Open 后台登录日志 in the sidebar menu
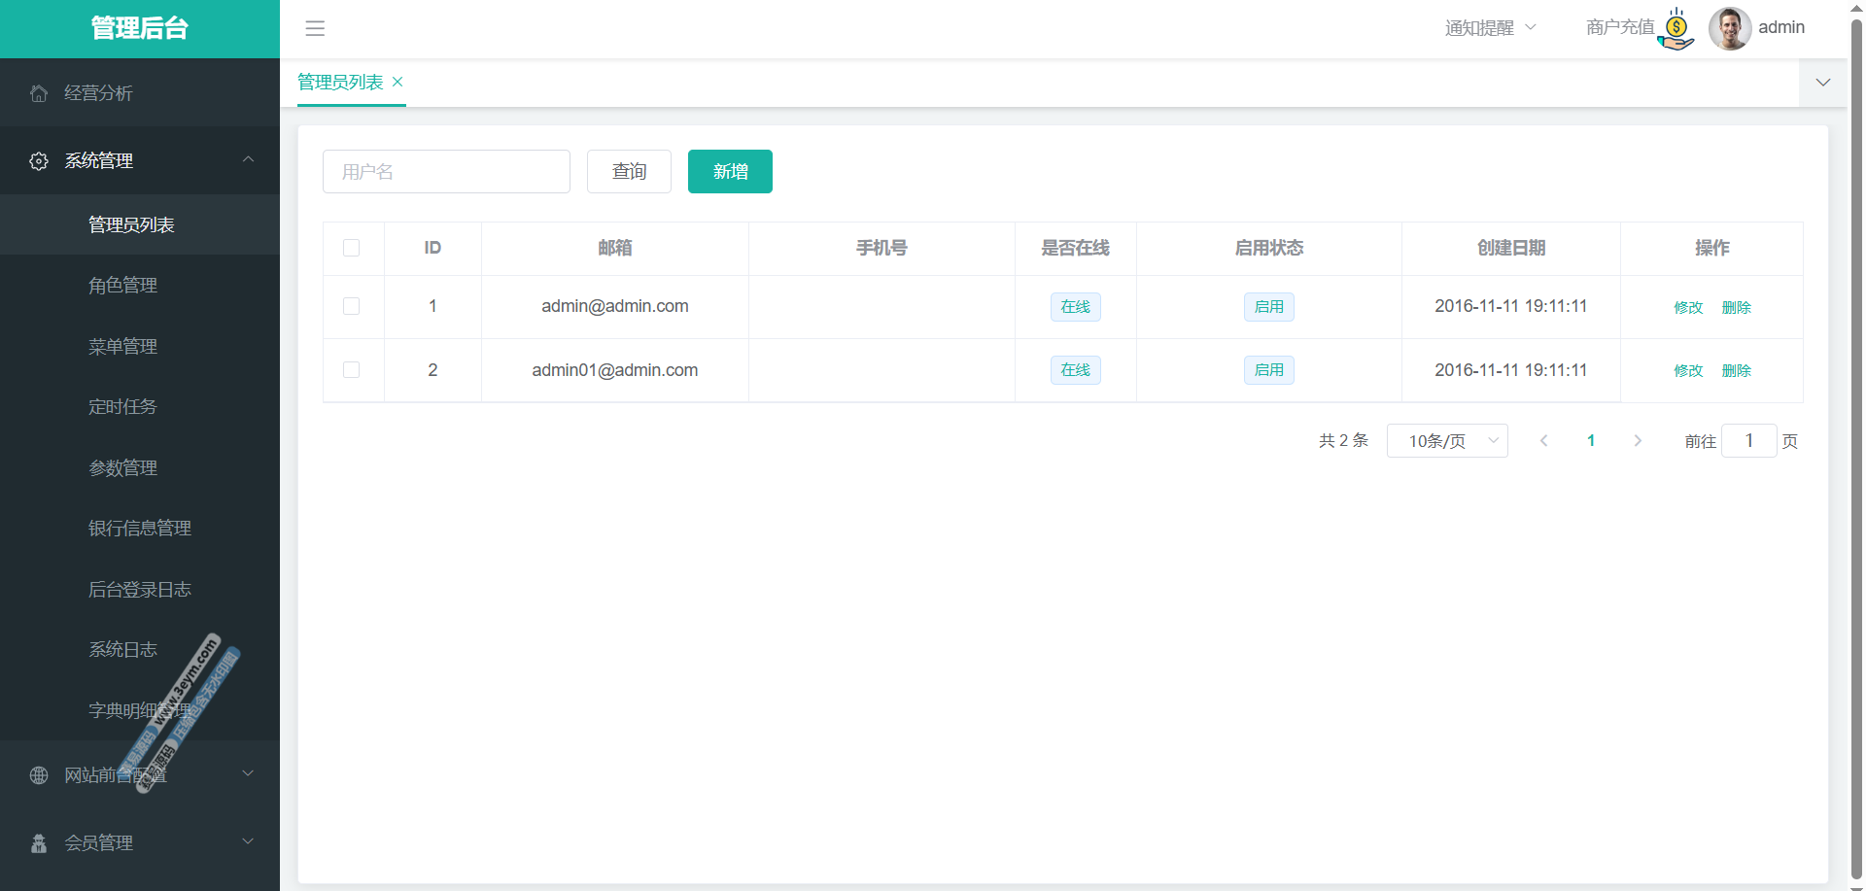 click(x=140, y=590)
